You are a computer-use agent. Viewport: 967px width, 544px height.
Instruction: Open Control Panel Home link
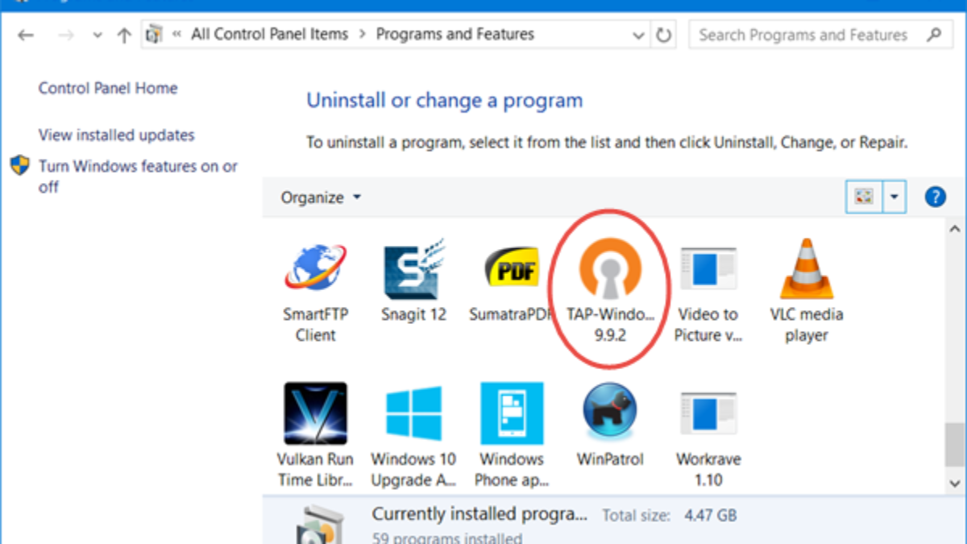108,89
